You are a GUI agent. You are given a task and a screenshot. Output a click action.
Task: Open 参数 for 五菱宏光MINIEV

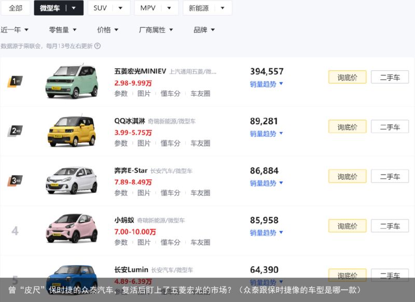[x=121, y=93]
